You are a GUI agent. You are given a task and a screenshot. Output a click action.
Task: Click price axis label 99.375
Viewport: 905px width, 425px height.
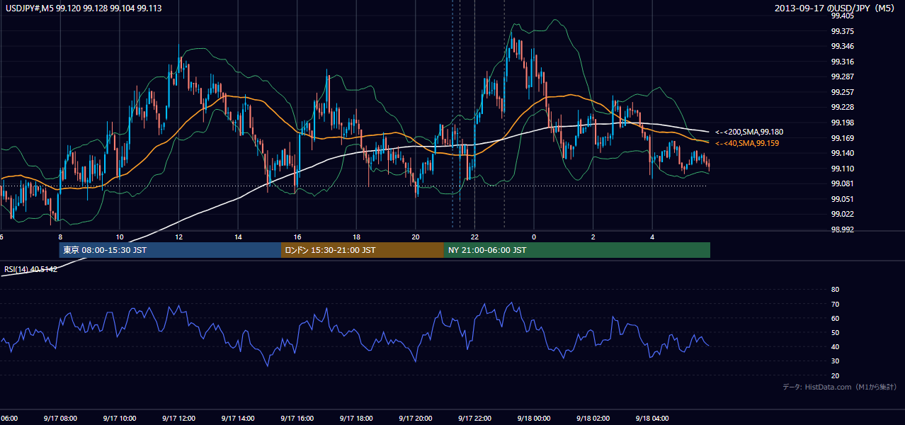click(x=842, y=31)
